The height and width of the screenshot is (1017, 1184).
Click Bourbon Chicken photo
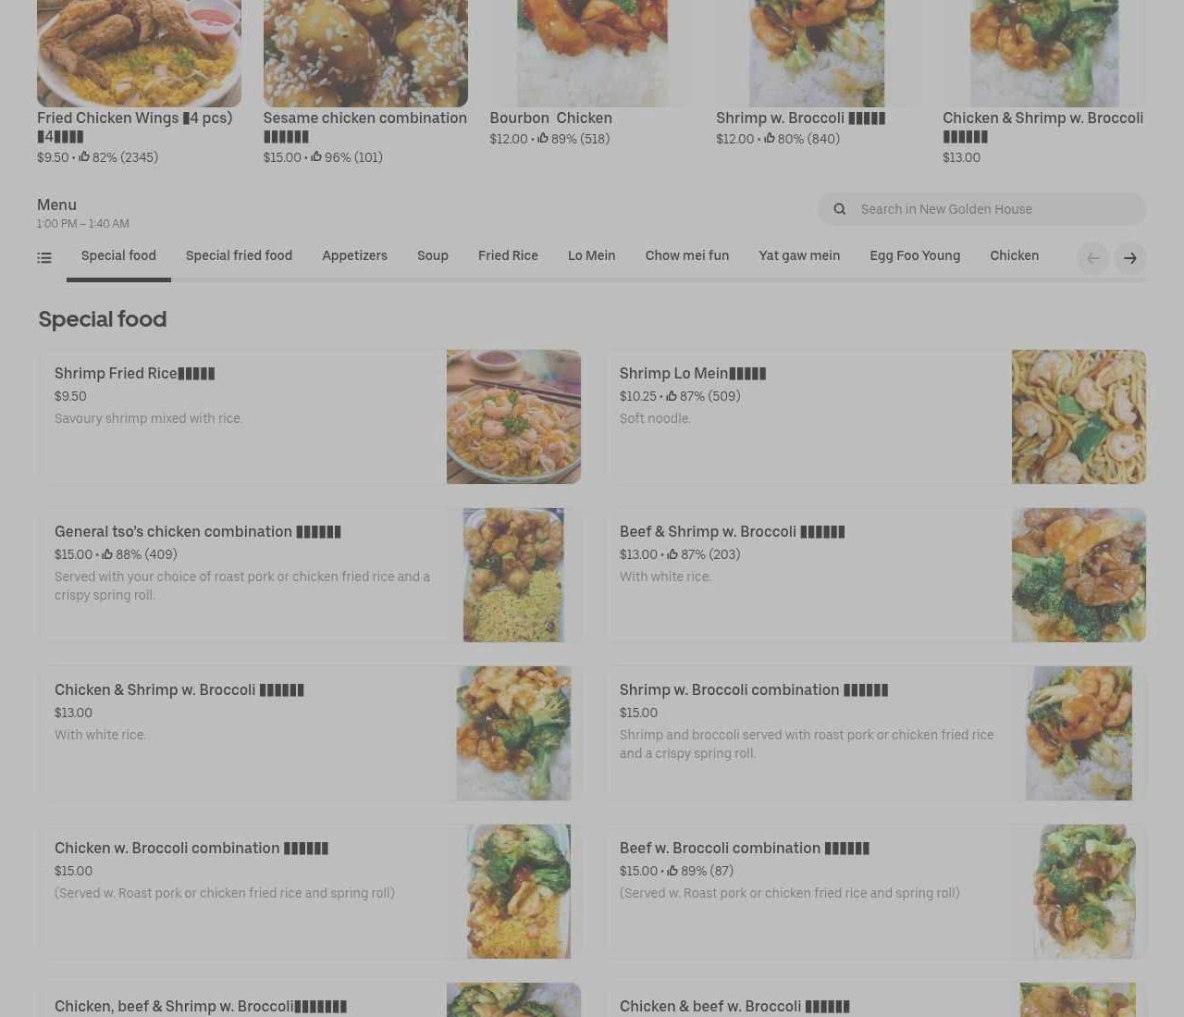[592, 53]
